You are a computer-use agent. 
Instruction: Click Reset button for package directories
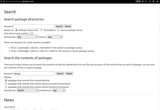coord(68,26)
